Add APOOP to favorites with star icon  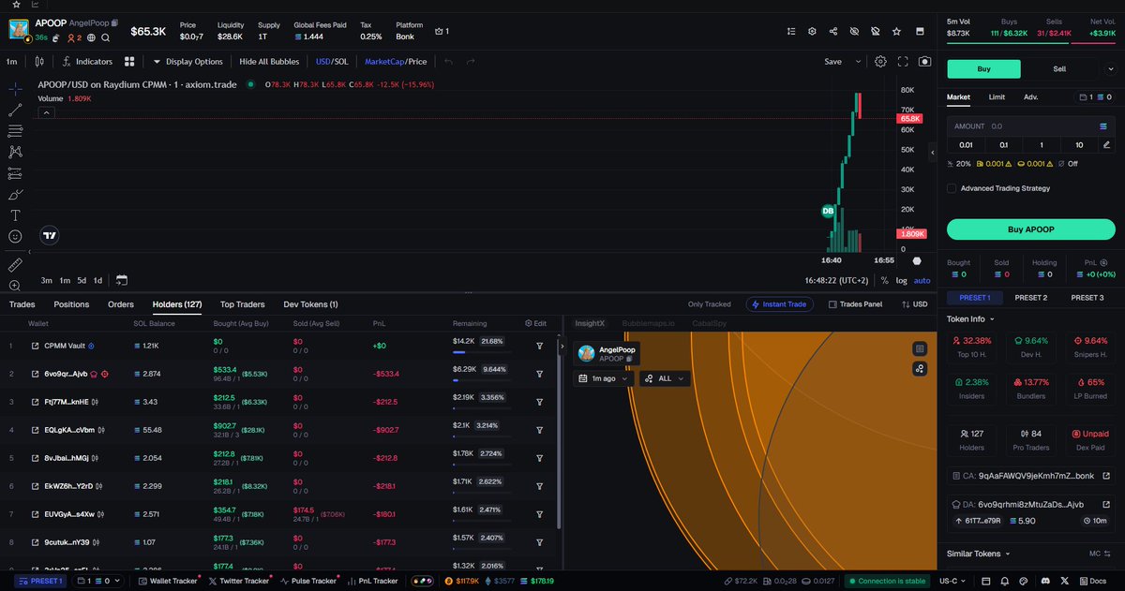pos(897,32)
